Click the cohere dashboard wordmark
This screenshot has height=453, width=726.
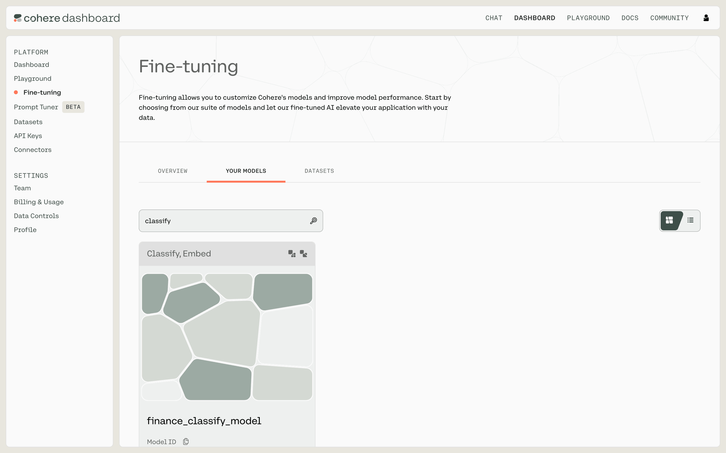[72, 18]
